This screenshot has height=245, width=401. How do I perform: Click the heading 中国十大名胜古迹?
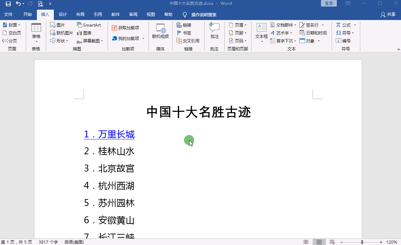[199, 112]
